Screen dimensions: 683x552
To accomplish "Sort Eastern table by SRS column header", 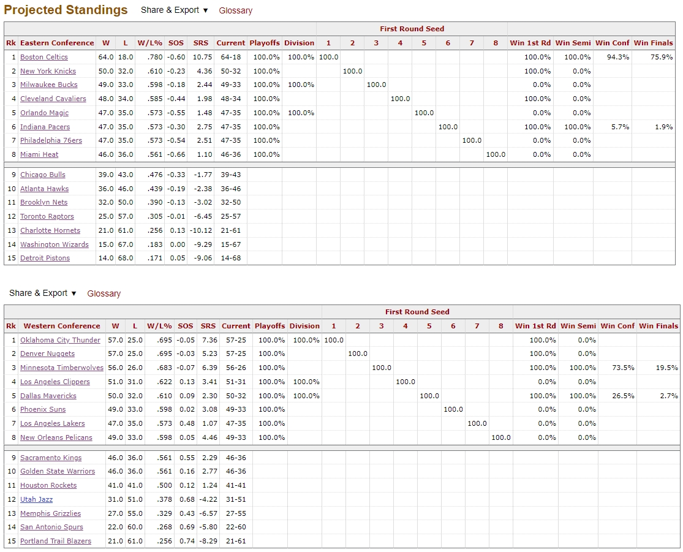I will 201,43.
